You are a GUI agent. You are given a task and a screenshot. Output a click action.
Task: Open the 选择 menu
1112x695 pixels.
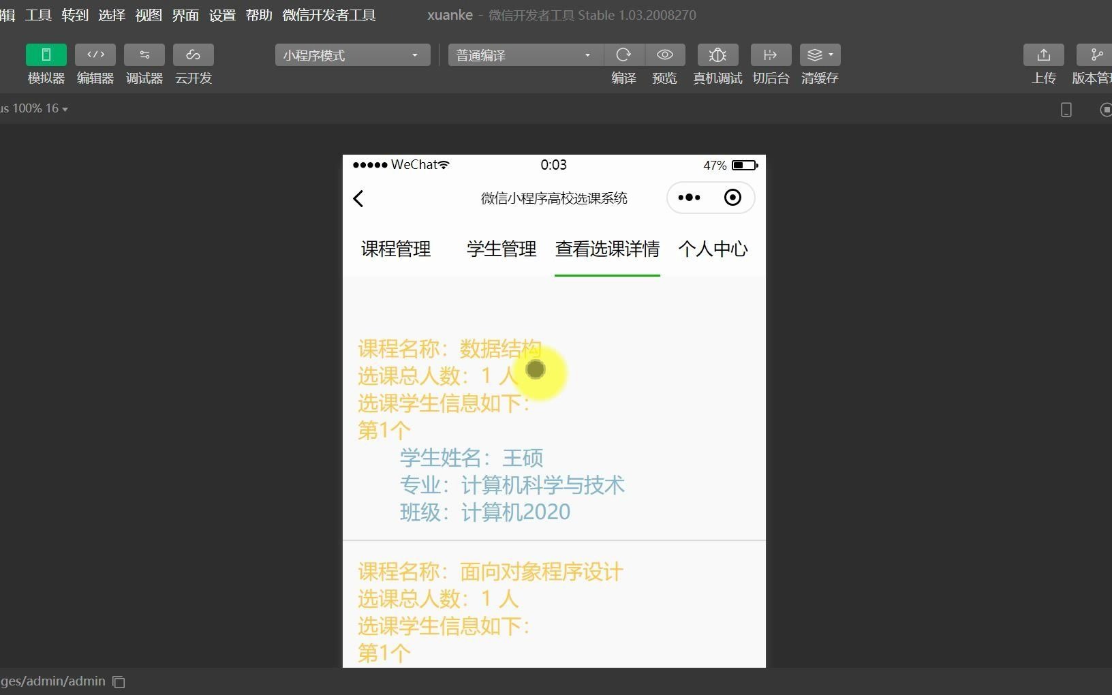pyautogui.click(x=112, y=15)
